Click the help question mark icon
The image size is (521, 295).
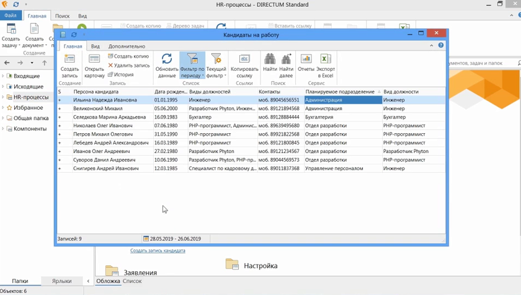[x=441, y=45]
